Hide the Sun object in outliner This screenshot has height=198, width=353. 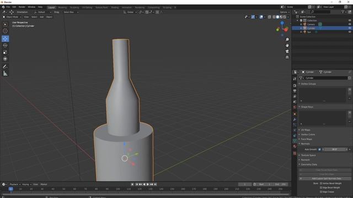350,32
